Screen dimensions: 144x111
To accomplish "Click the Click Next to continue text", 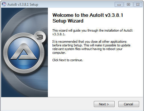I will 68,60.
